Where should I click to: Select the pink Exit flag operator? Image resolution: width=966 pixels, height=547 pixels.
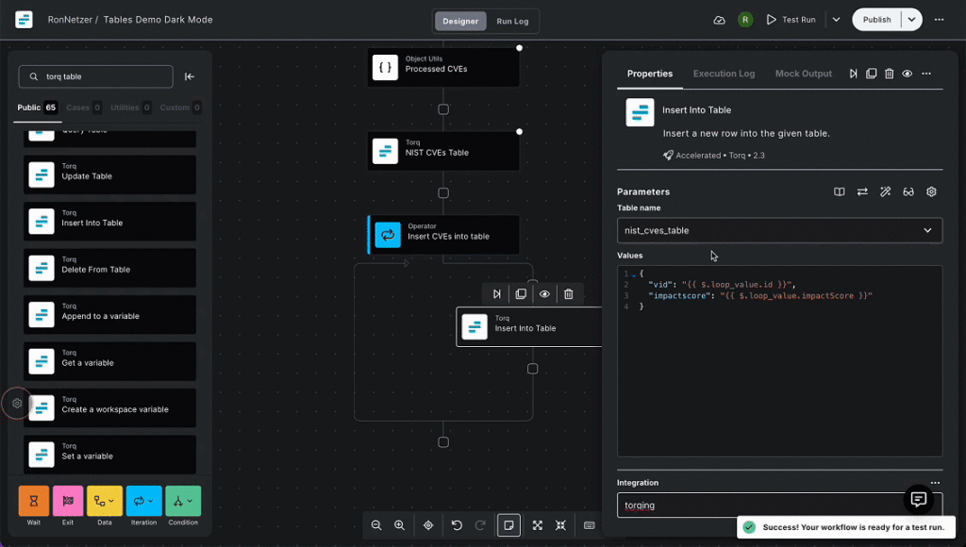[x=68, y=501]
